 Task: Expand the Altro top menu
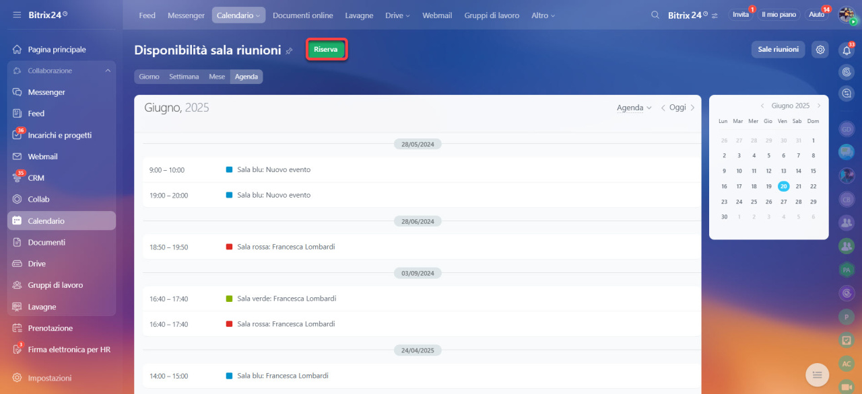pyautogui.click(x=543, y=15)
